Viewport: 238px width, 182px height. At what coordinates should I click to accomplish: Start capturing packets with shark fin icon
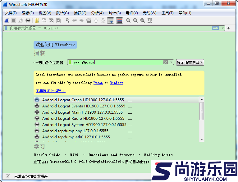click(7, 20)
